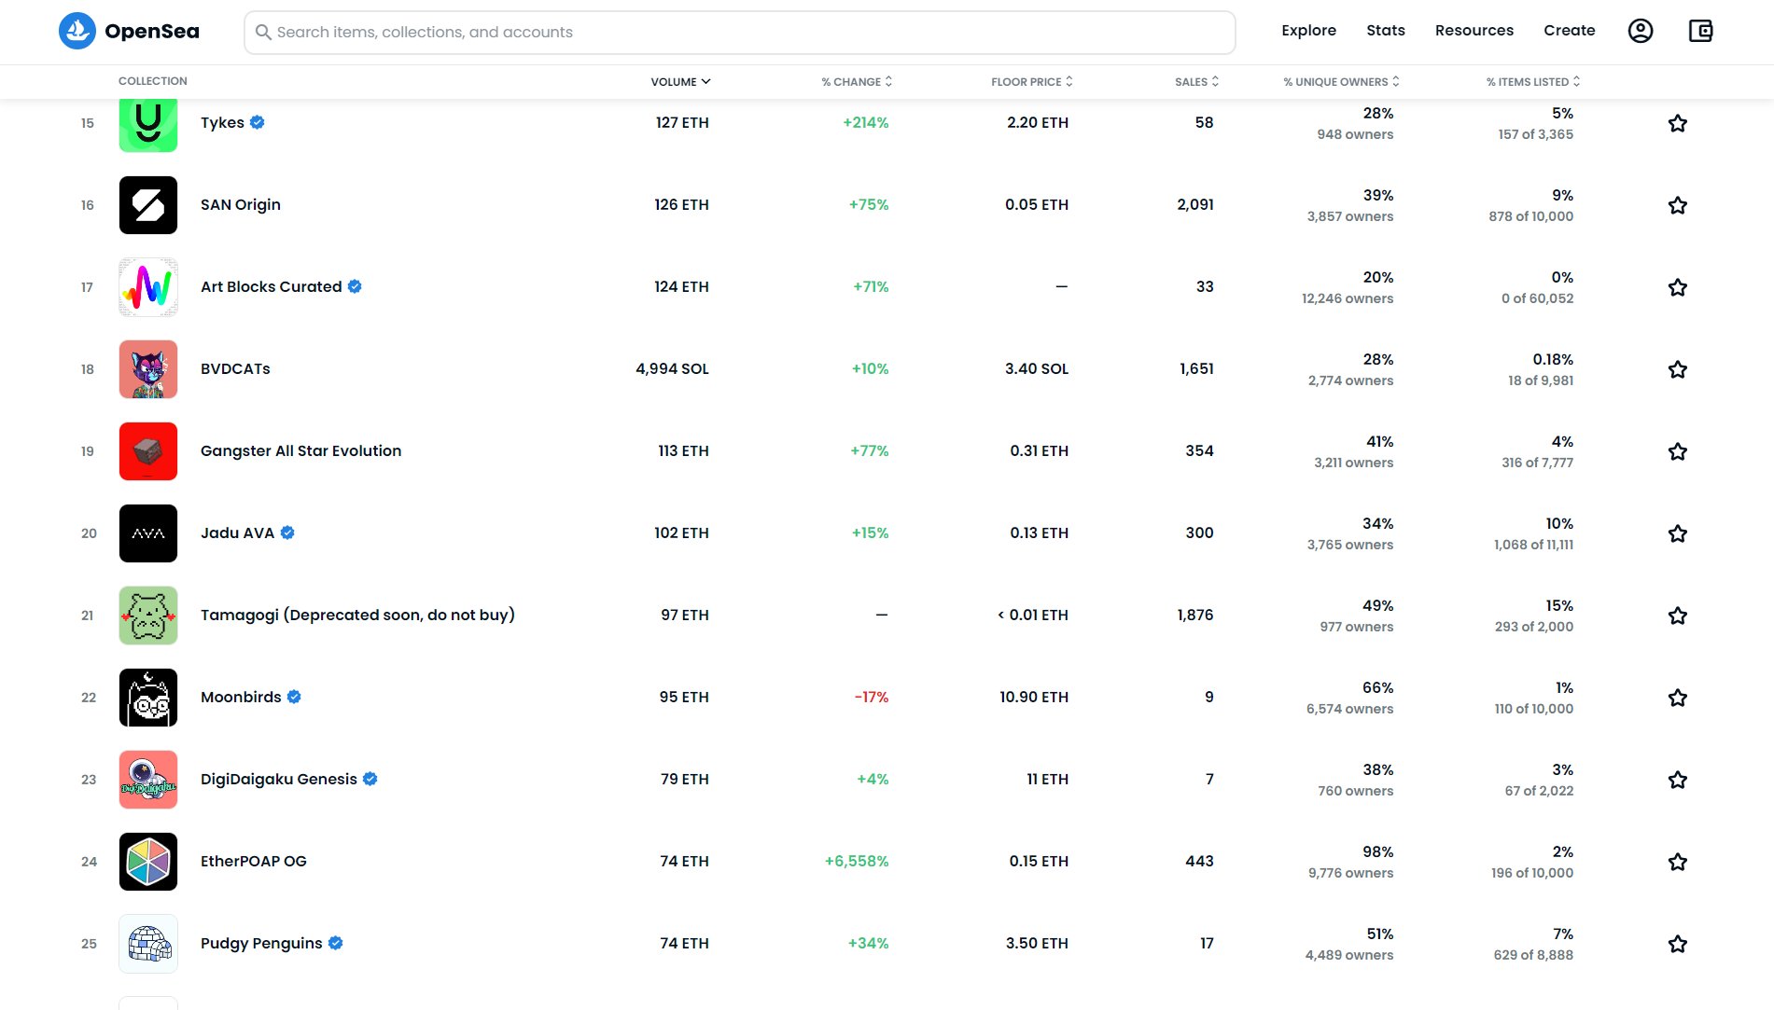Toggle watchlist star for BVDCATs
Viewport: 1774px width, 1010px height.
coord(1678,369)
